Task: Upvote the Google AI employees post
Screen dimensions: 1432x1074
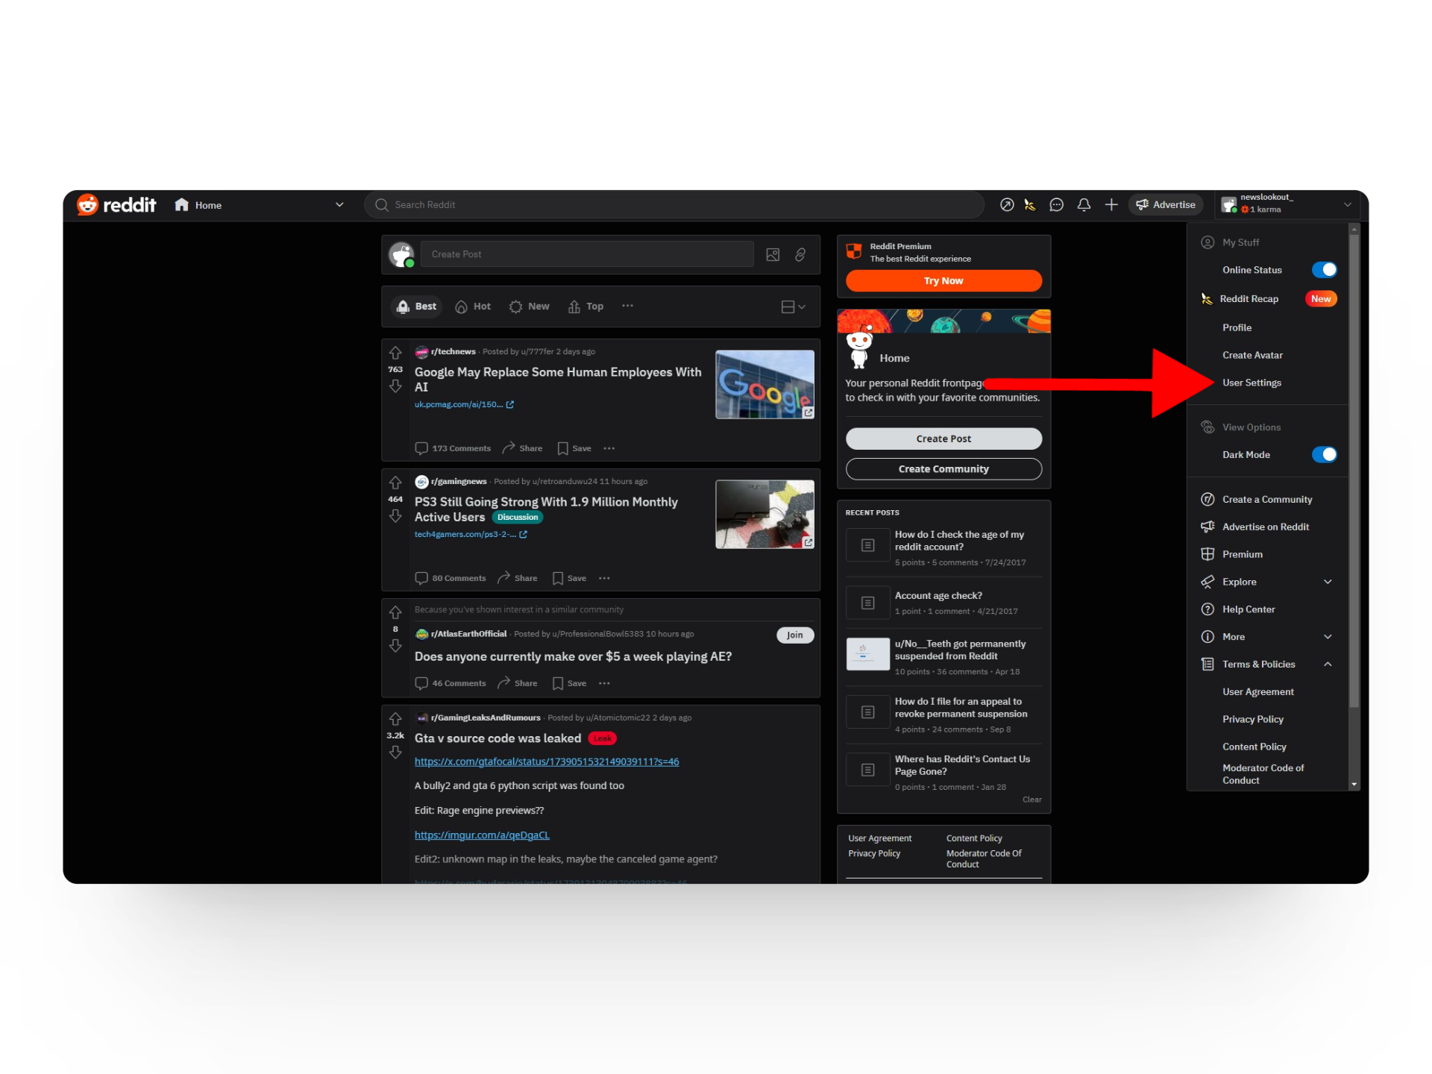Action: (395, 353)
